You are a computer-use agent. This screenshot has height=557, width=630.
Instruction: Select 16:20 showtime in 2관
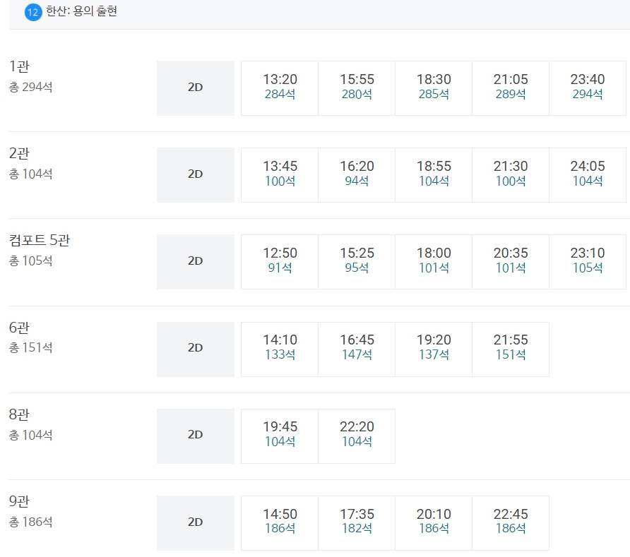tap(357, 175)
